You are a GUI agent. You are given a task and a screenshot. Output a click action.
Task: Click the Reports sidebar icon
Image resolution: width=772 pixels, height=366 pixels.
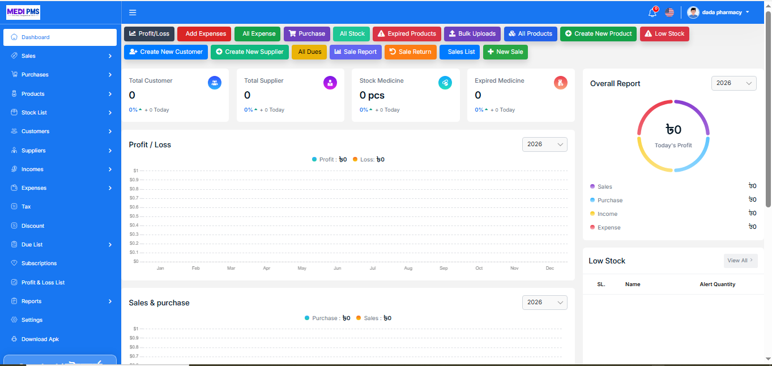pos(14,301)
